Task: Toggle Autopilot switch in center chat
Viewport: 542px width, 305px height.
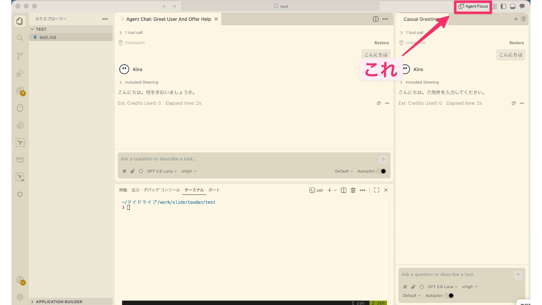Action: (381, 171)
